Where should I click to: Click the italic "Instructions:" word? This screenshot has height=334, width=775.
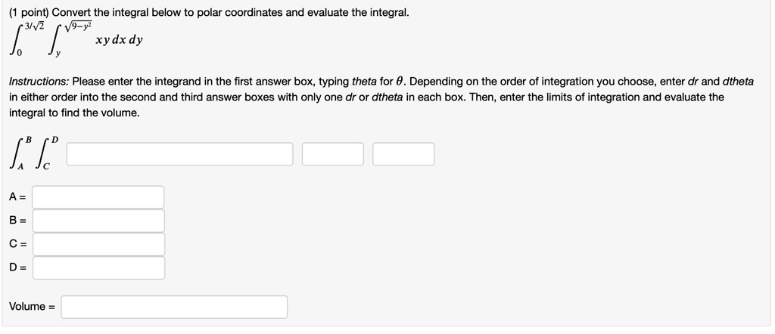pos(38,81)
